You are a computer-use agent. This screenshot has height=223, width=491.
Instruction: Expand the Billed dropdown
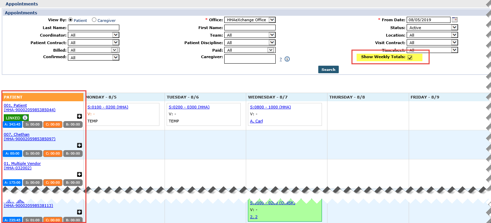click(x=94, y=50)
